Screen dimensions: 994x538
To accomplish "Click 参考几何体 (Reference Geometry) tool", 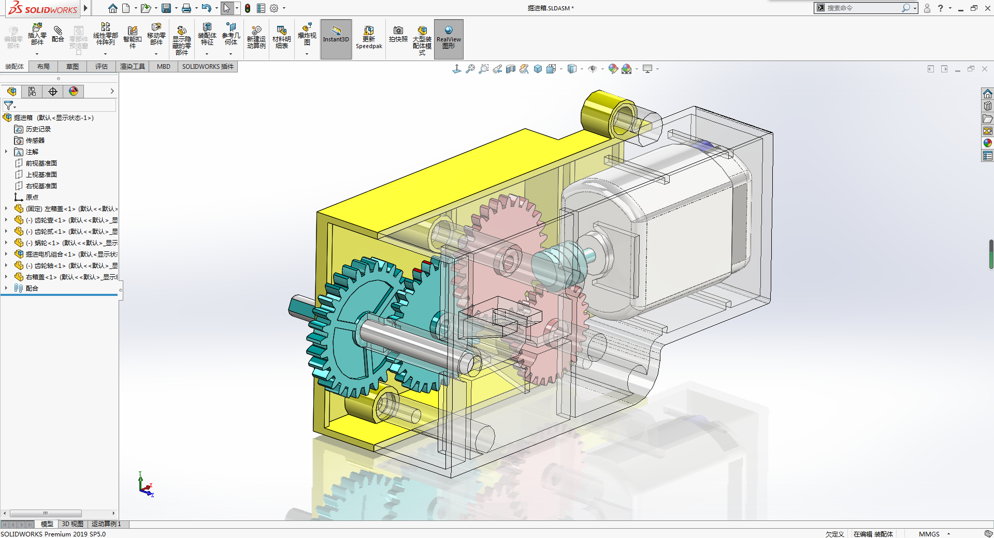I will point(231,34).
